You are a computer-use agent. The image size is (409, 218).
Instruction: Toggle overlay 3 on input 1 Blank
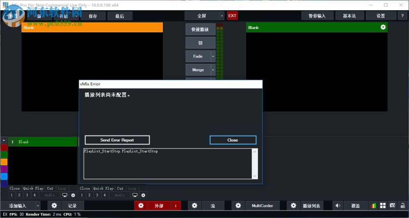tap(27, 195)
